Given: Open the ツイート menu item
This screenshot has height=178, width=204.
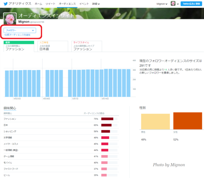Looking at the screenshot, I should (x=50, y=4).
